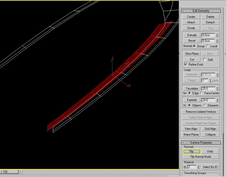Click the Extrude button
The width and height of the screenshot is (226, 177).
tap(192, 35)
